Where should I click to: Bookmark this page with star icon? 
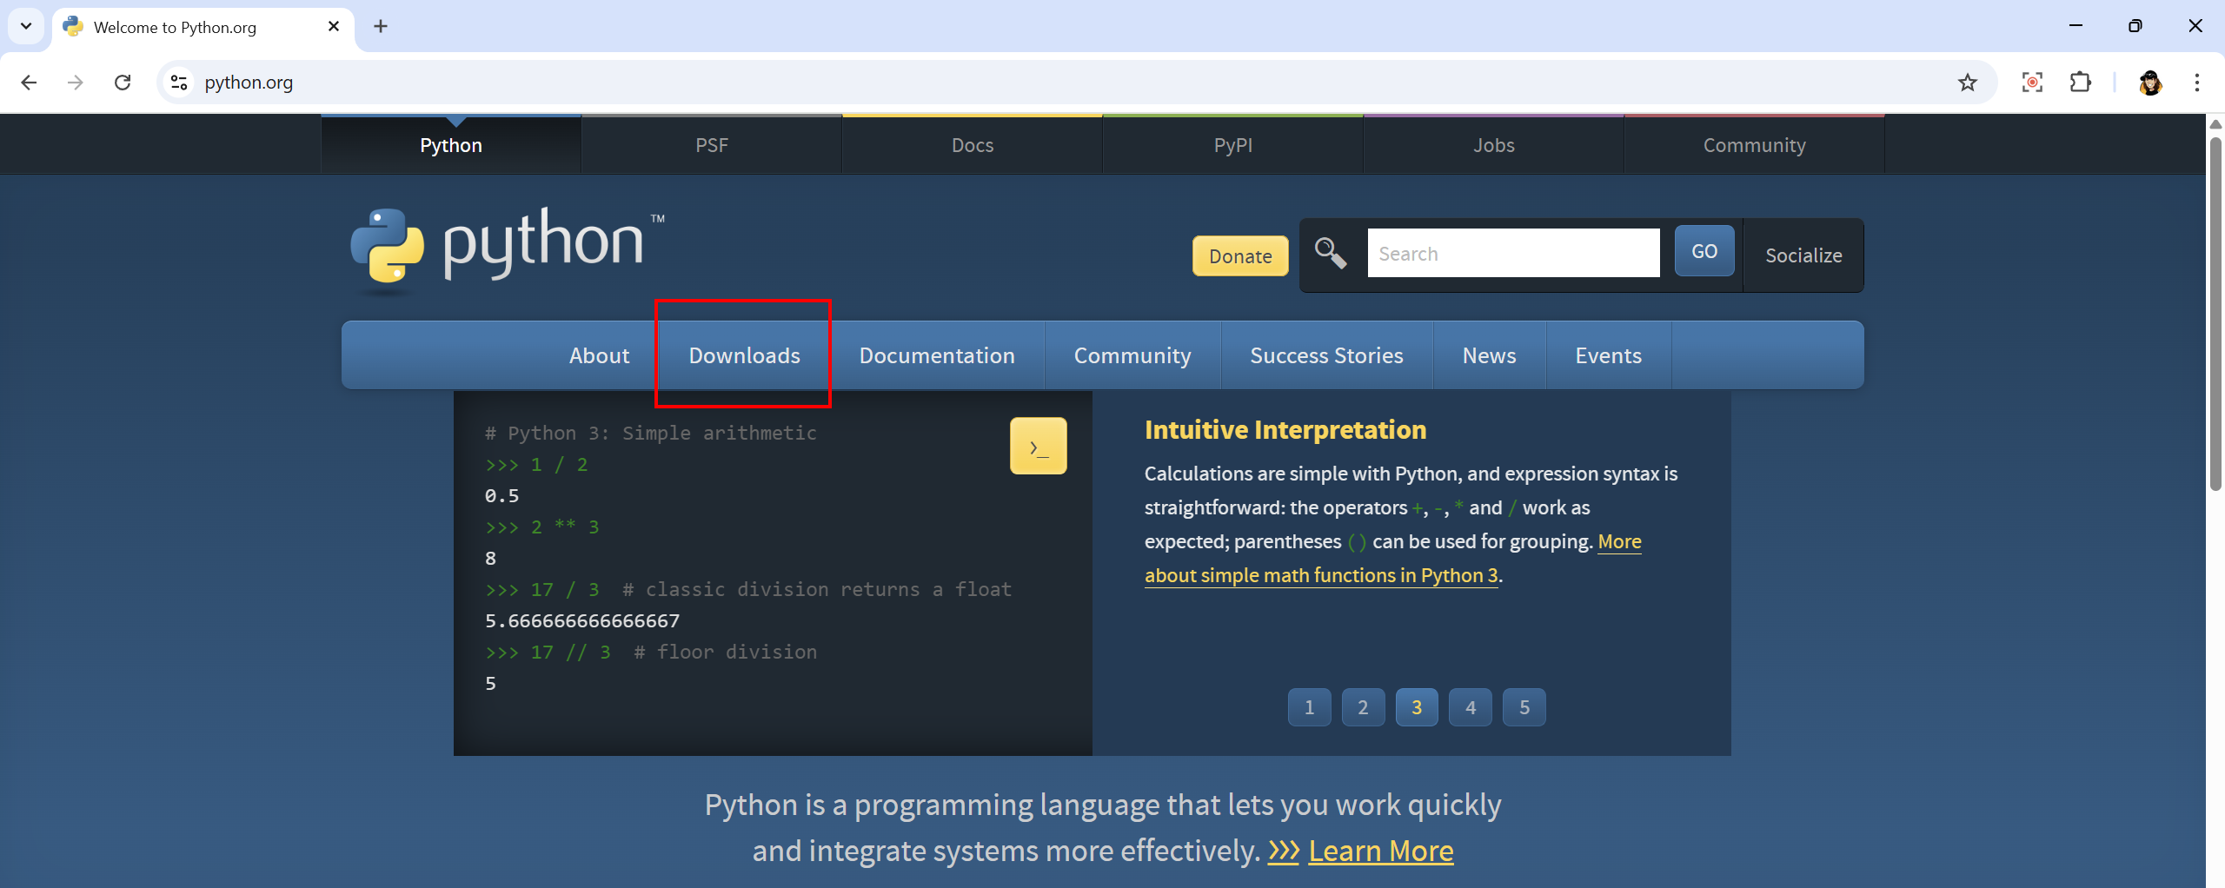tap(1967, 83)
